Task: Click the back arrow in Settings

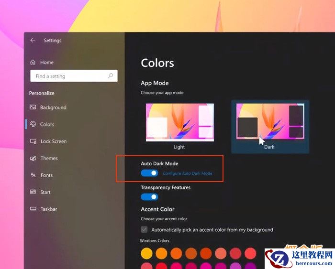Action: click(33, 40)
